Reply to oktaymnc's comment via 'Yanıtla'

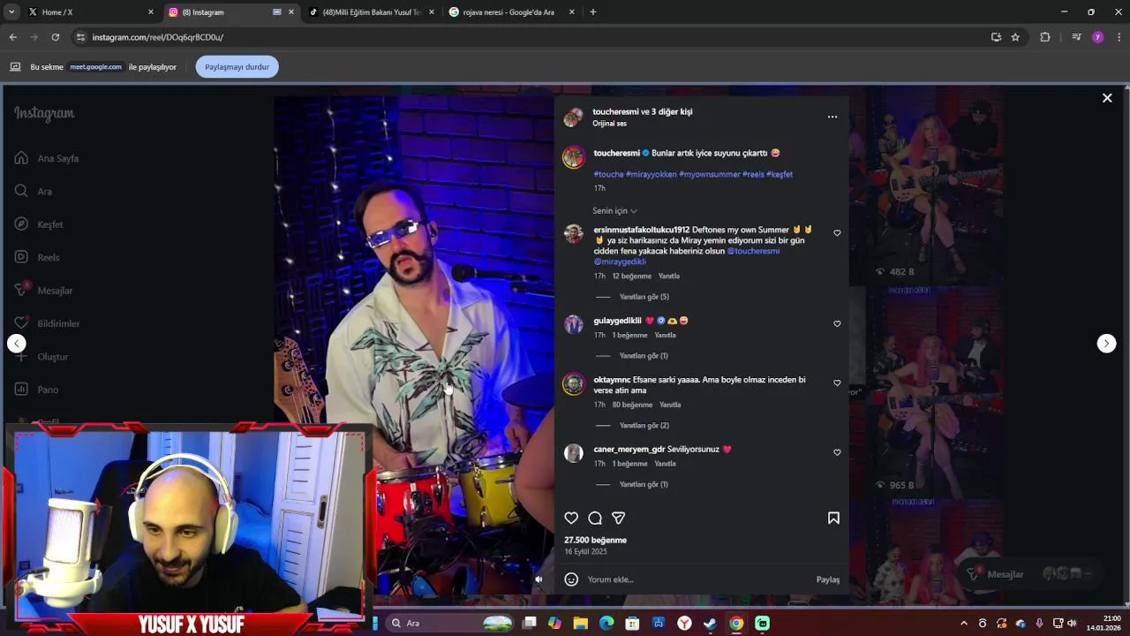pos(670,405)
